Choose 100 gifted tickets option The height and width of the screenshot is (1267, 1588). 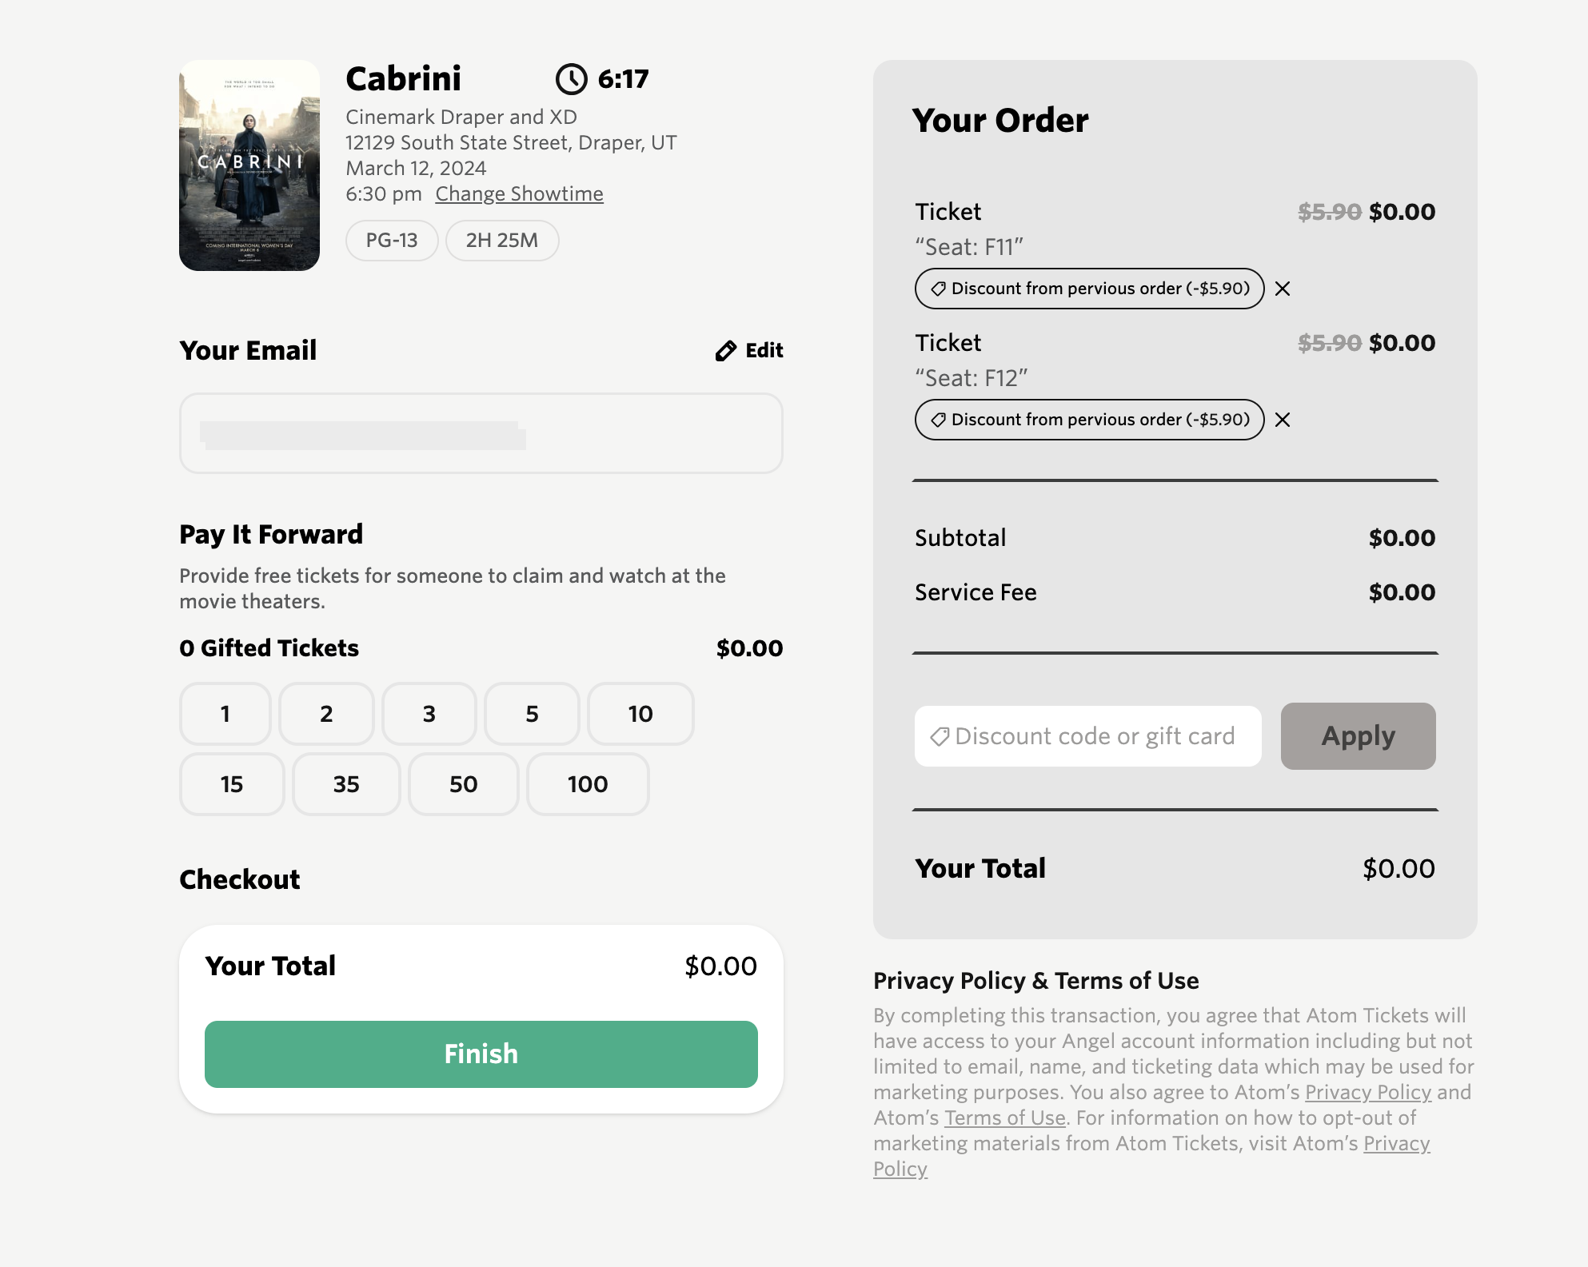click(588, 784)
